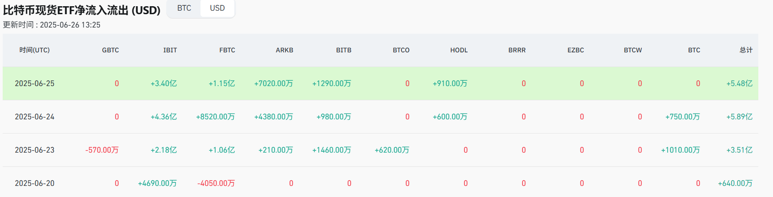The image size is (773, 197).
Task: Click the IBIT column header
Action: coord(170,50)
